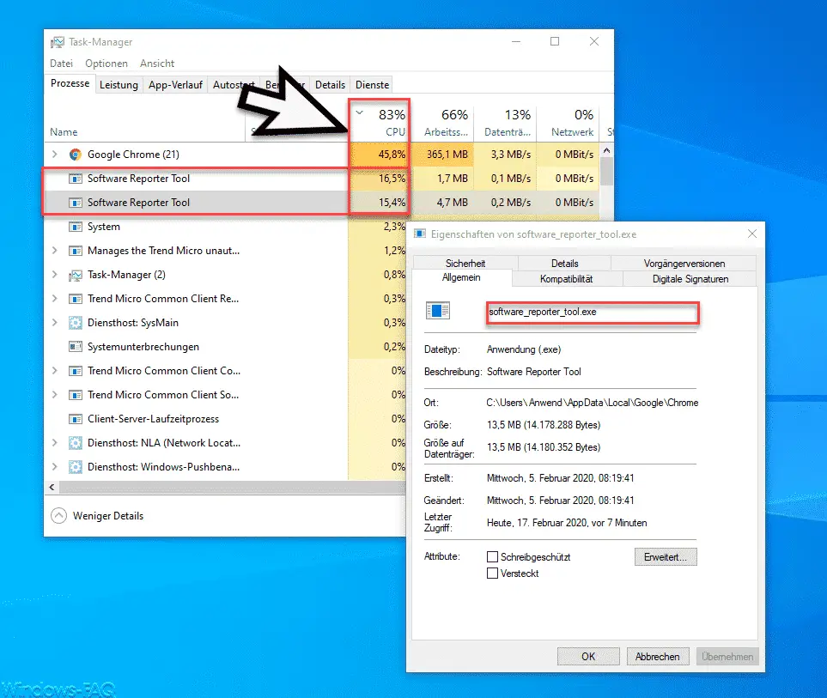Switch to the Details tab in Task-Manager
The image size is (827, 698).
click(x=330, y=85)
